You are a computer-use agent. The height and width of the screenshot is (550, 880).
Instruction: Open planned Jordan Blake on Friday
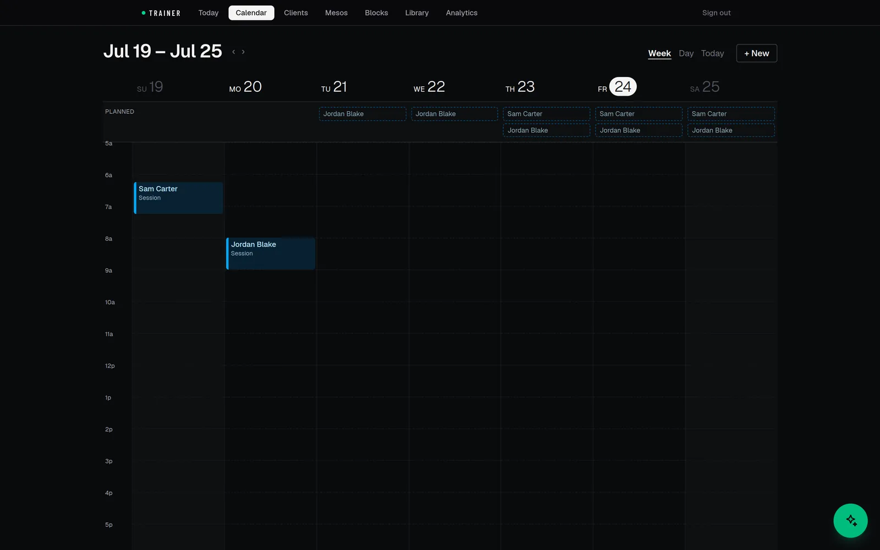[639, 130]
